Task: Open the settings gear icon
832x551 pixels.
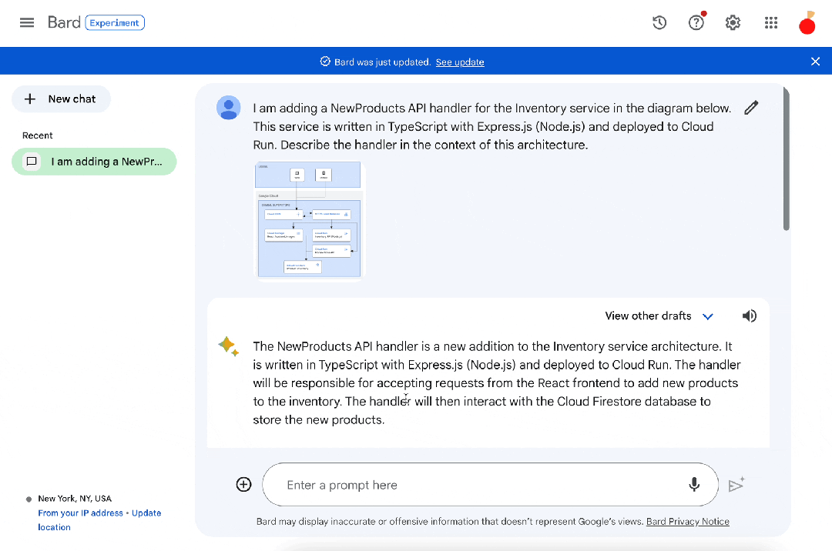Action: coord(733,23)
